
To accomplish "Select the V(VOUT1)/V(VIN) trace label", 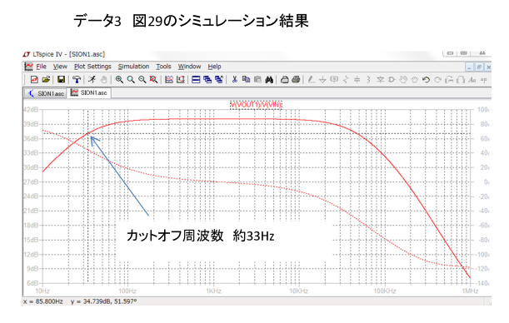I will click(x=256, y=105).
